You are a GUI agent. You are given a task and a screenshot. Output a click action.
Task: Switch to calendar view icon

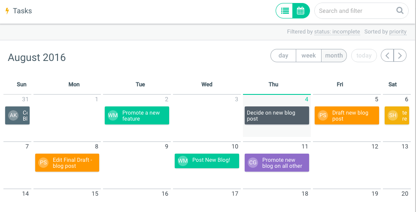point(301,11)
